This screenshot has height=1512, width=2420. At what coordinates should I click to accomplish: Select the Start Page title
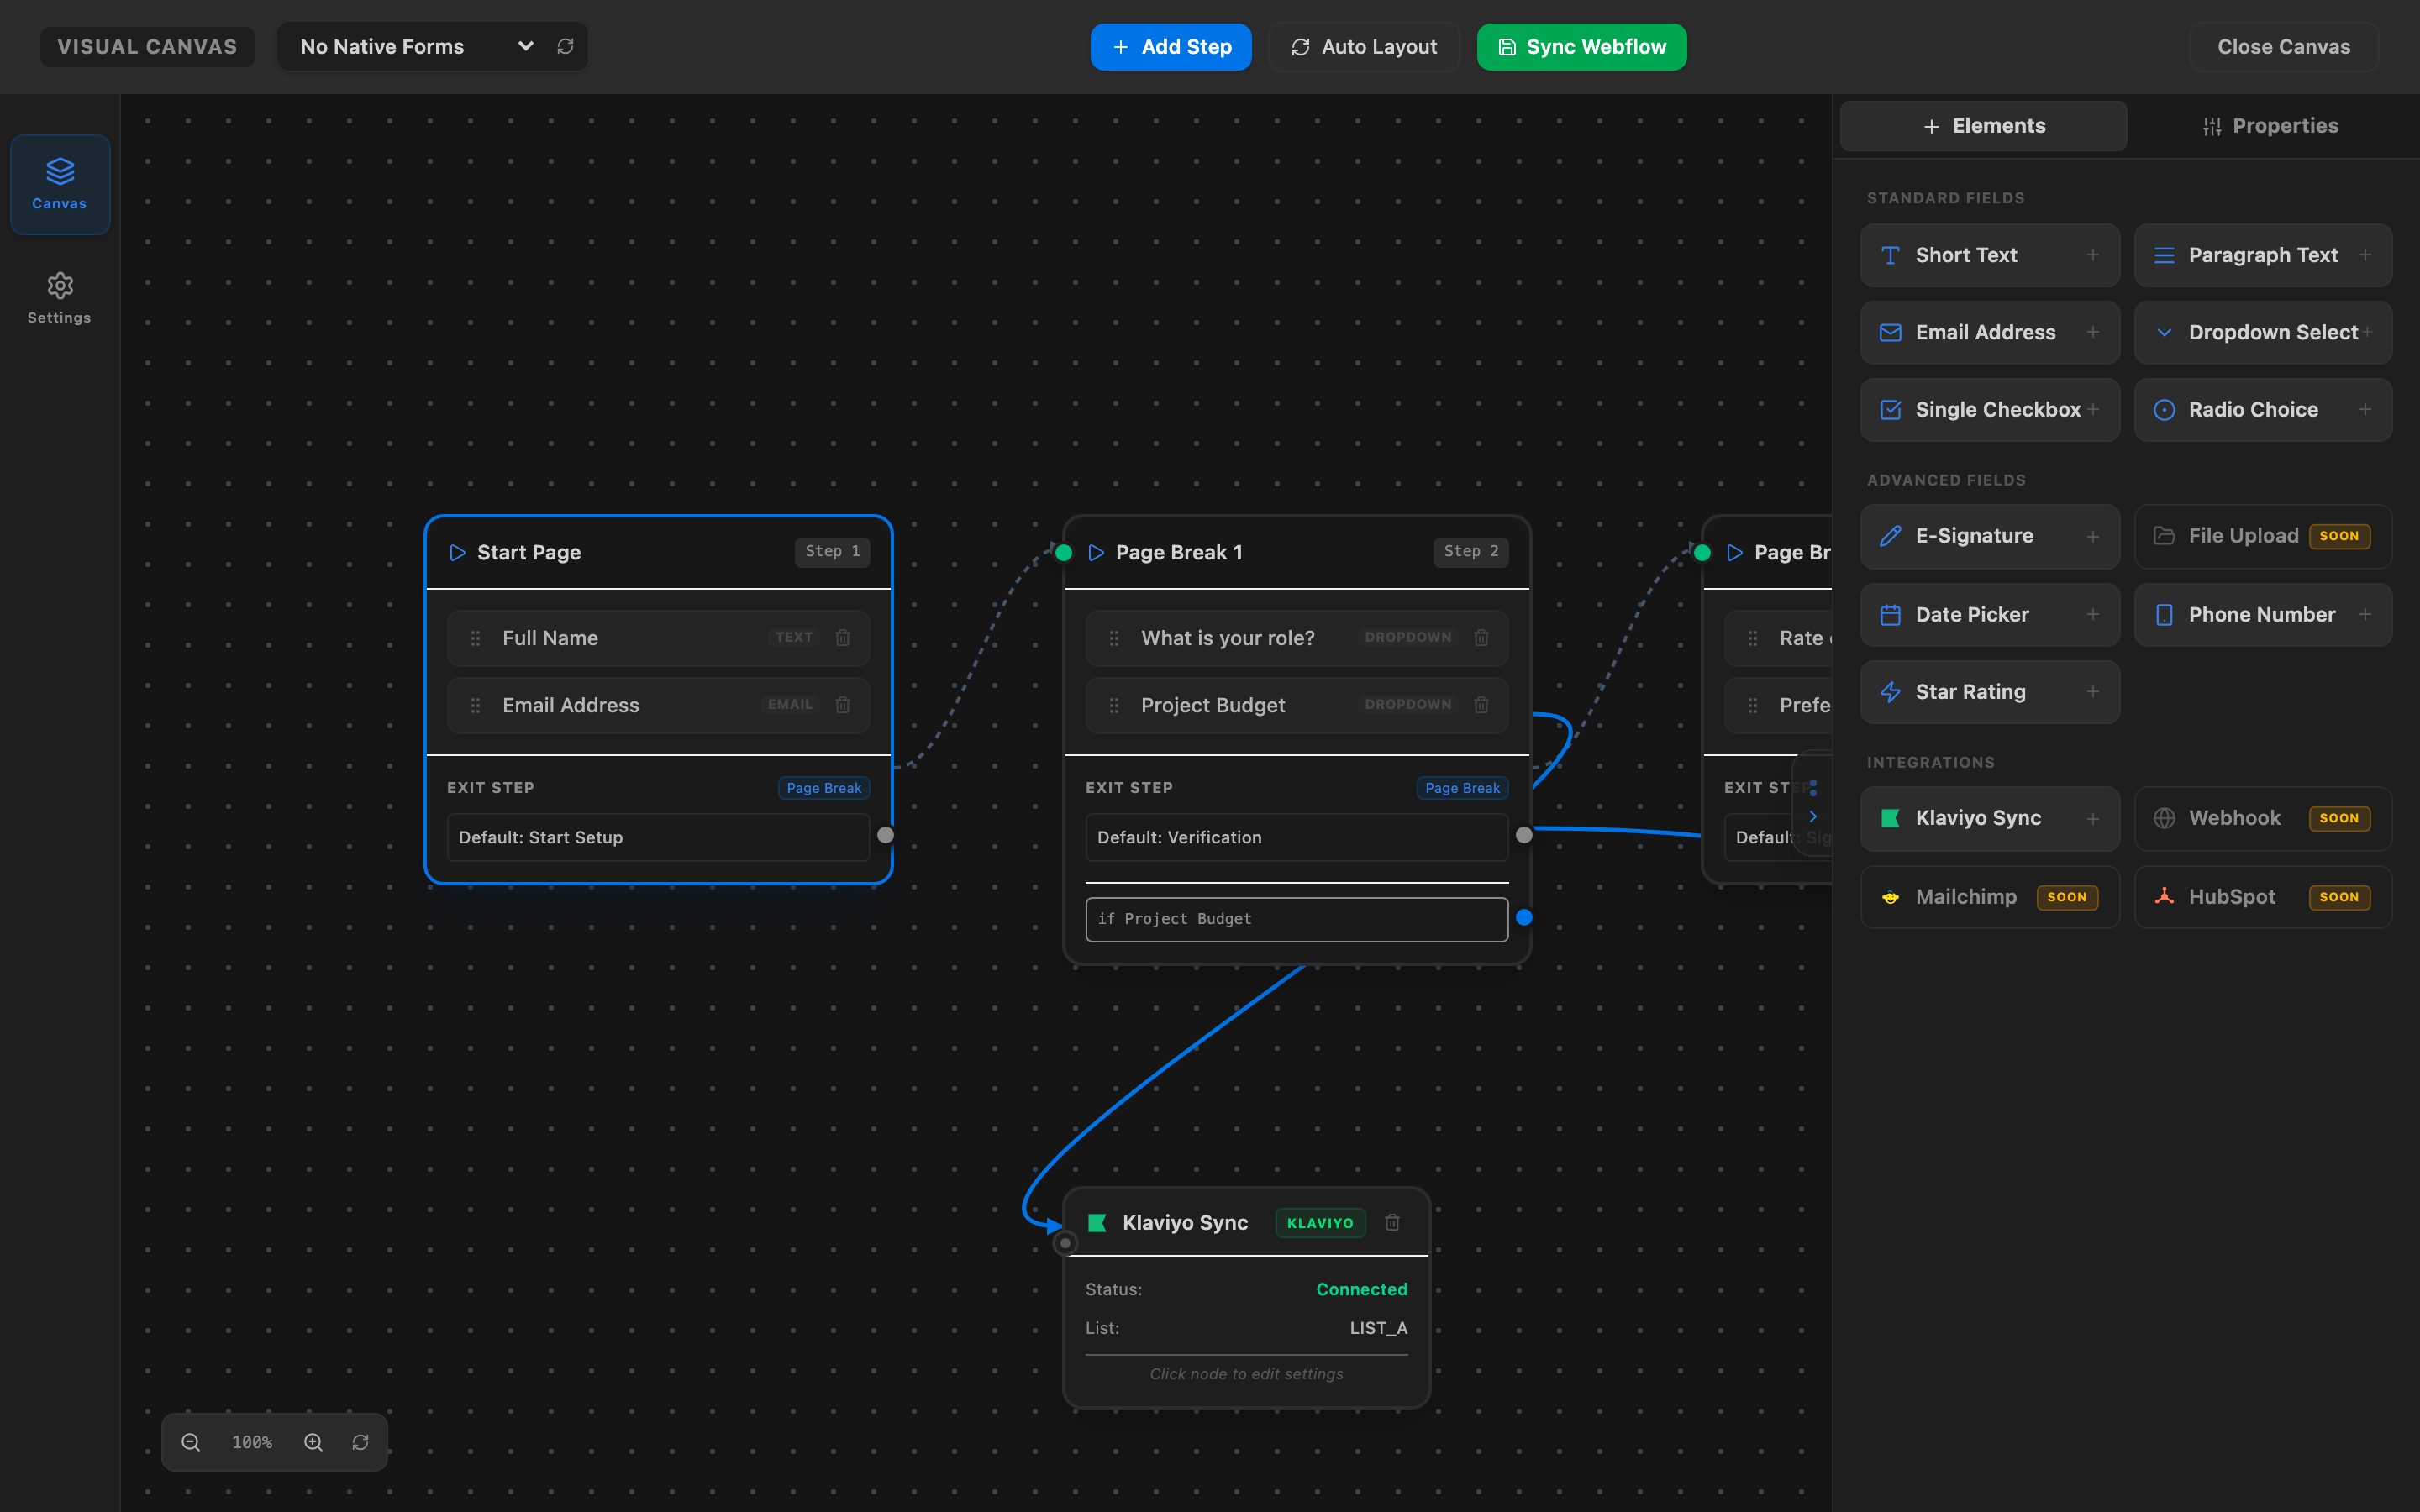(529, 552)
